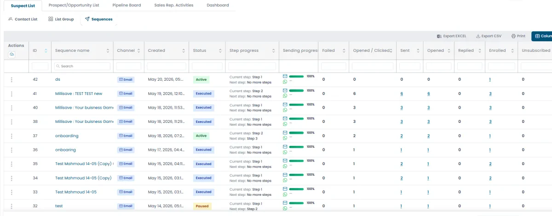Click the WhatsApp icon in row 32 sending progress
The width and height of the screenshot is (552, 216).
pyautogui.click(x=285, y=209)
